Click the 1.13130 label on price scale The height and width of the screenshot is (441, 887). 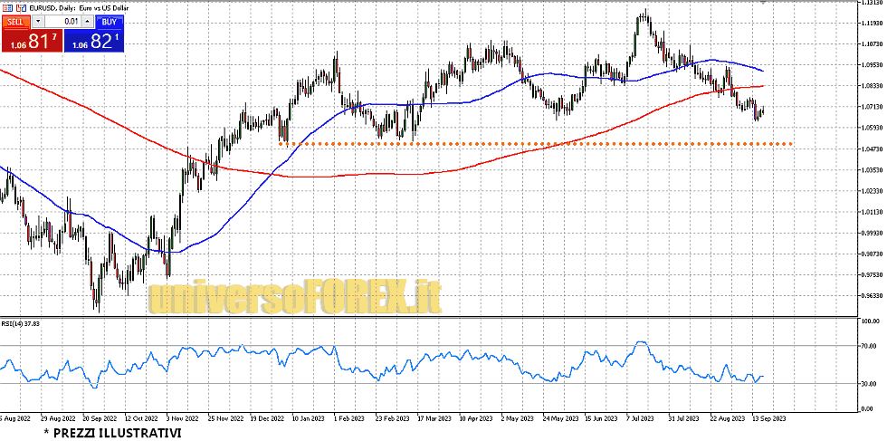[870, 4]
